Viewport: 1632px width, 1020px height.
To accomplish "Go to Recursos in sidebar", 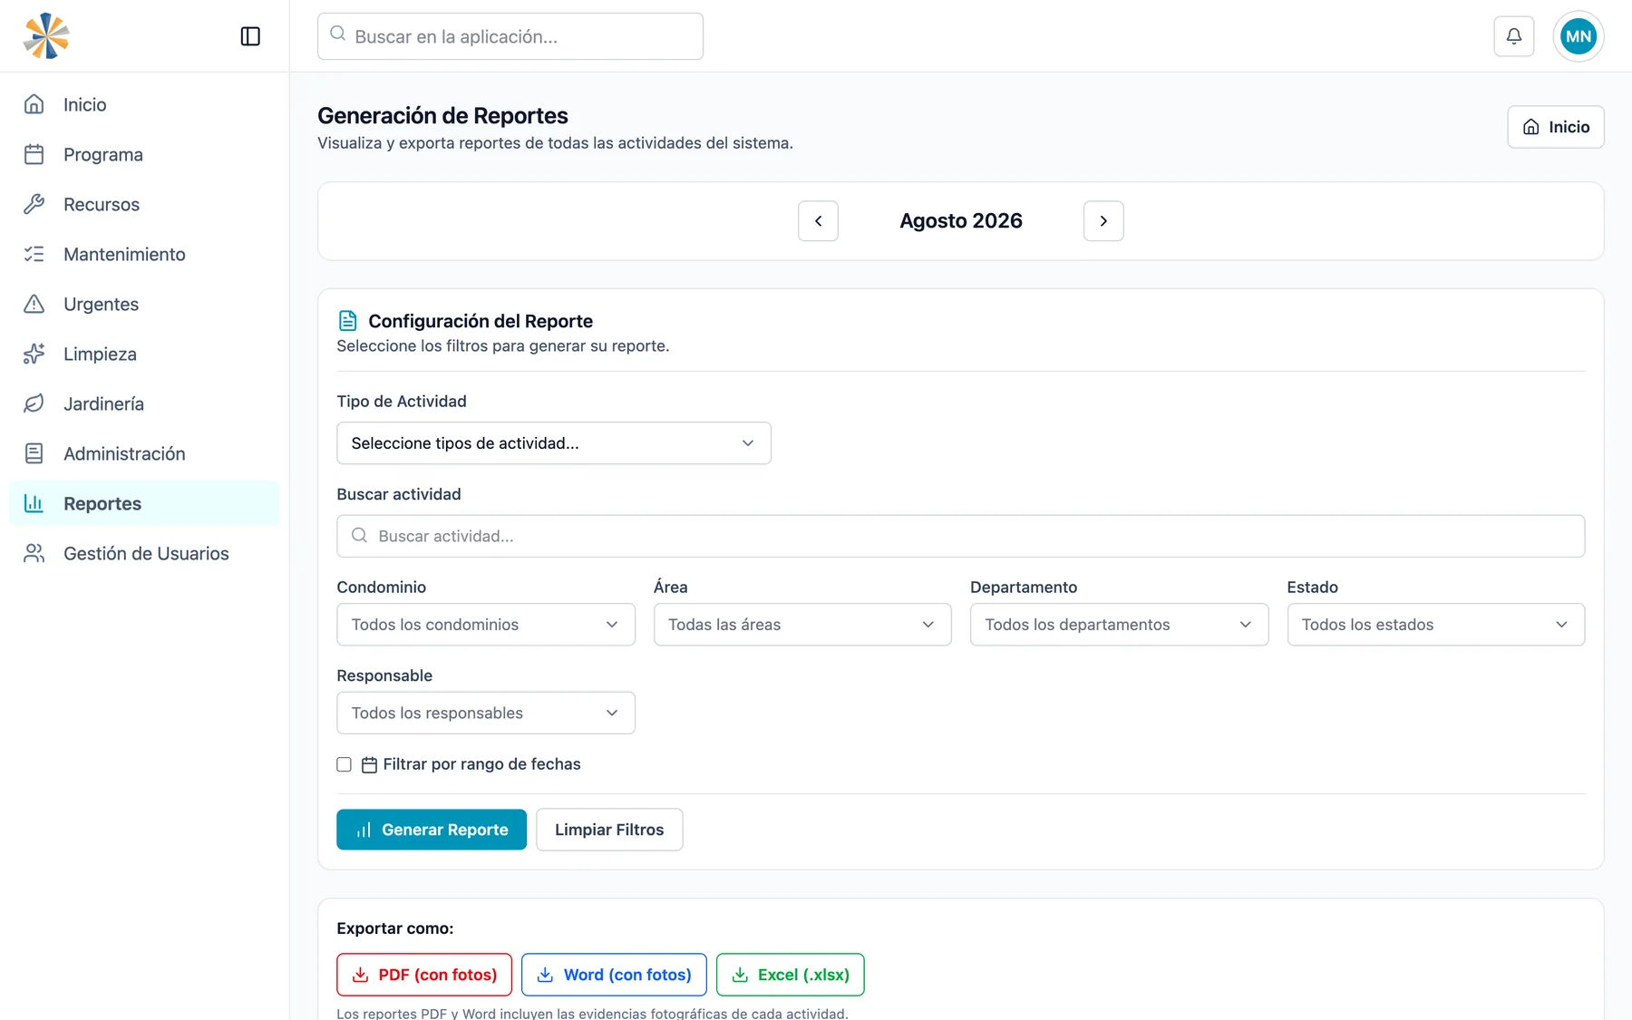I will point(144,204).
